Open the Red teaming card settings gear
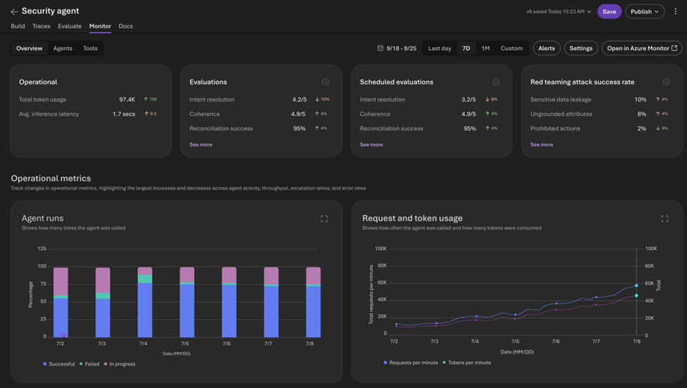Screen dimensions: 687x388 (667, 82)
